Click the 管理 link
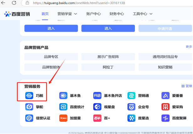 click(189, 86)
